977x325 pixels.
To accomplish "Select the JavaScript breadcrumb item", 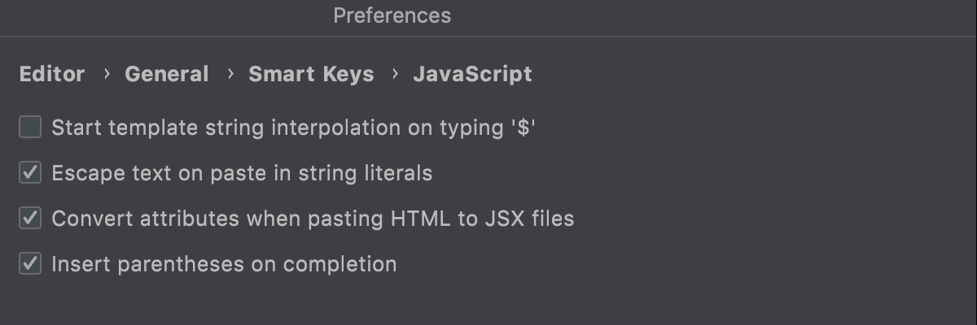I will click(472, 74).
